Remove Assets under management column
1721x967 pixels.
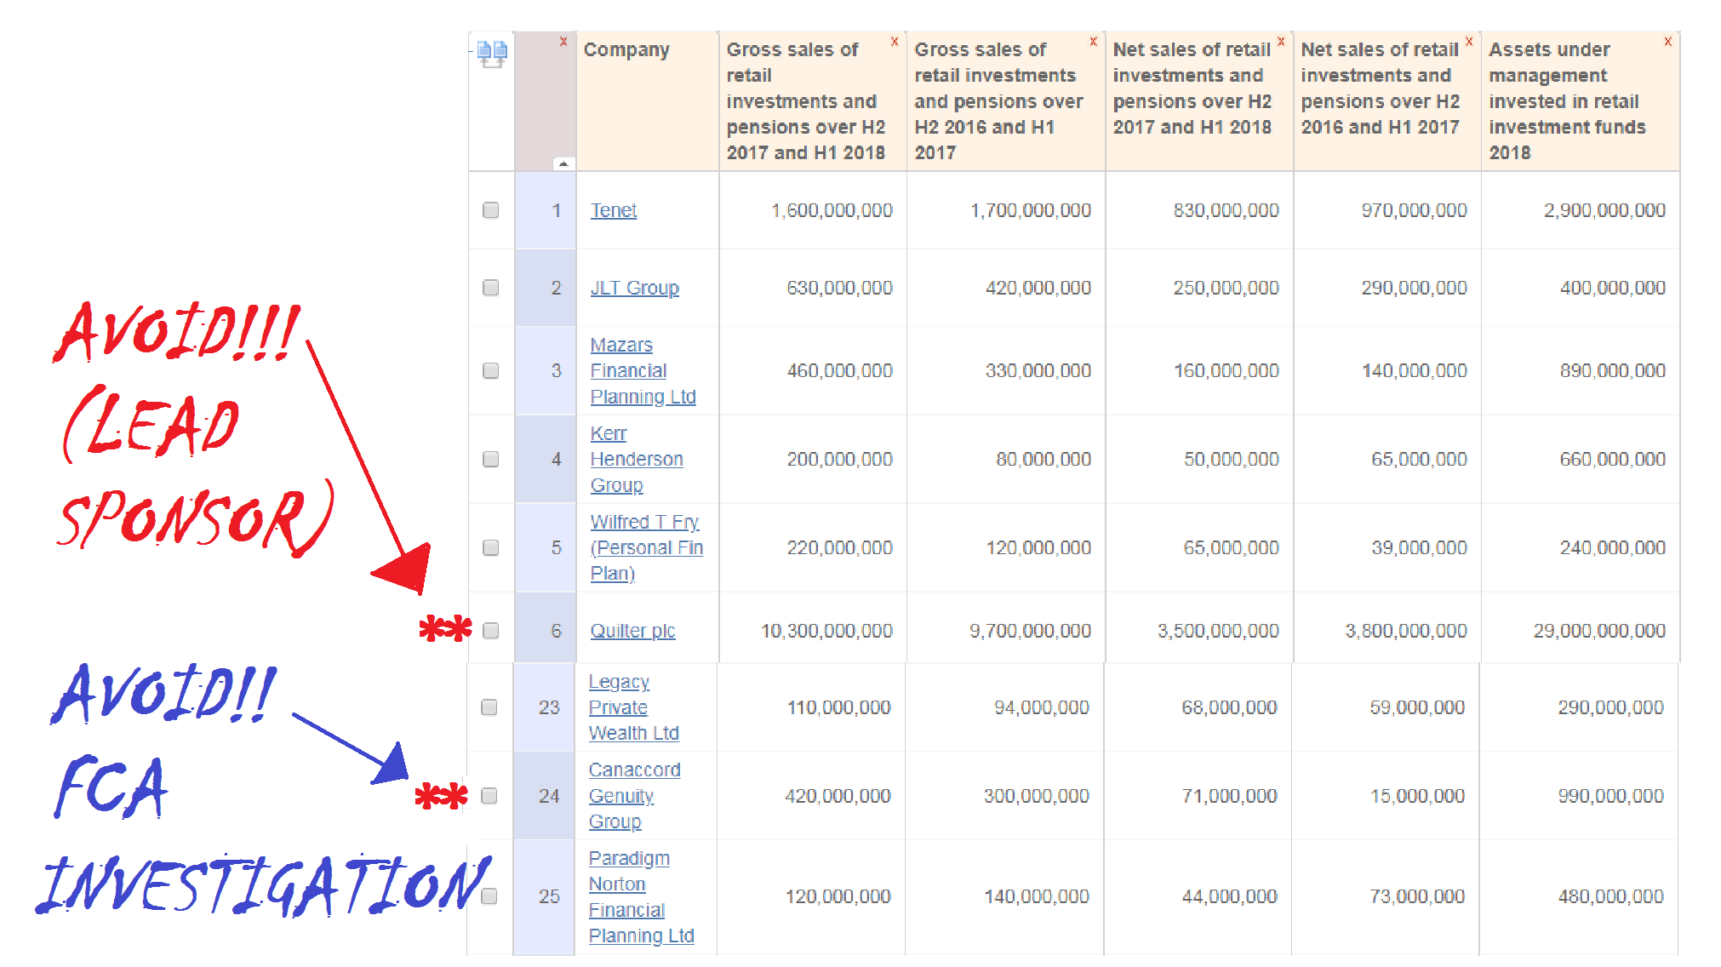coord(1668,41)
